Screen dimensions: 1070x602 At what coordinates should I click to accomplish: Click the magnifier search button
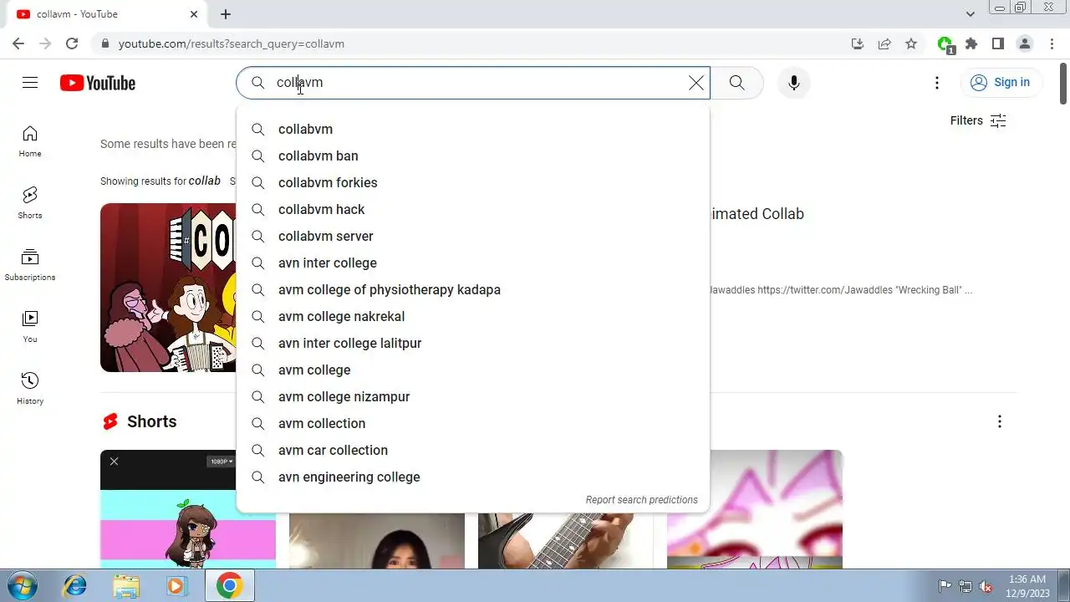pos(736,82)
